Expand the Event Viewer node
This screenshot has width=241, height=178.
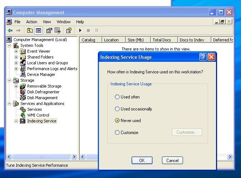pyautogui.click(x=16, y=51)
